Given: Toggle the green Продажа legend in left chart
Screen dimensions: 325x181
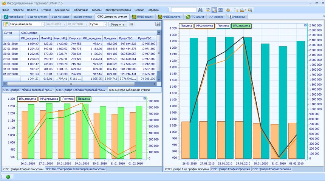Looking at the screenshot, I should pyautogui.click(x=83, y=99).
